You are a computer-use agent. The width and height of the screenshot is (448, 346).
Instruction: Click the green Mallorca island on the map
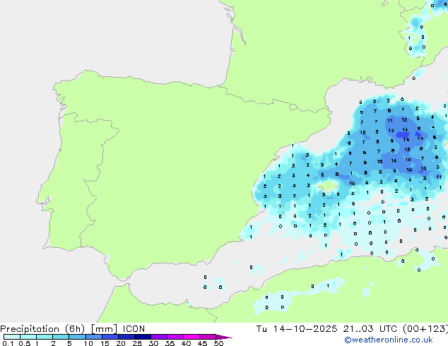[x=328, y=186]
